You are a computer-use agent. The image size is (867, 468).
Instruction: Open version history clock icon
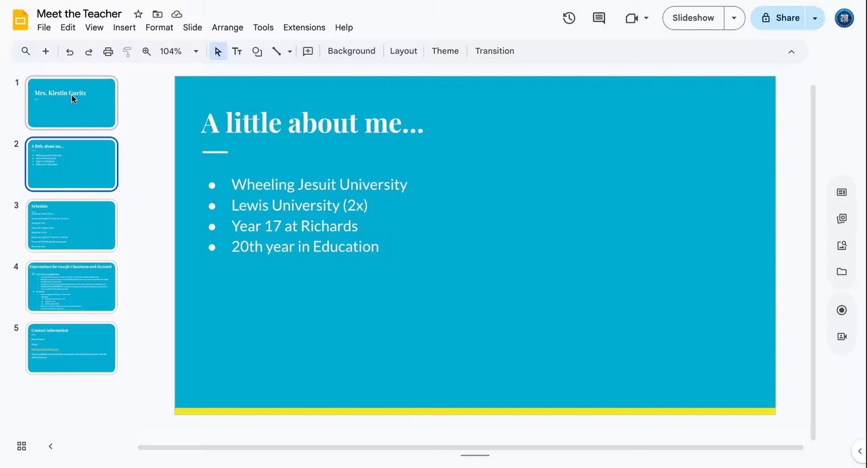569,18
